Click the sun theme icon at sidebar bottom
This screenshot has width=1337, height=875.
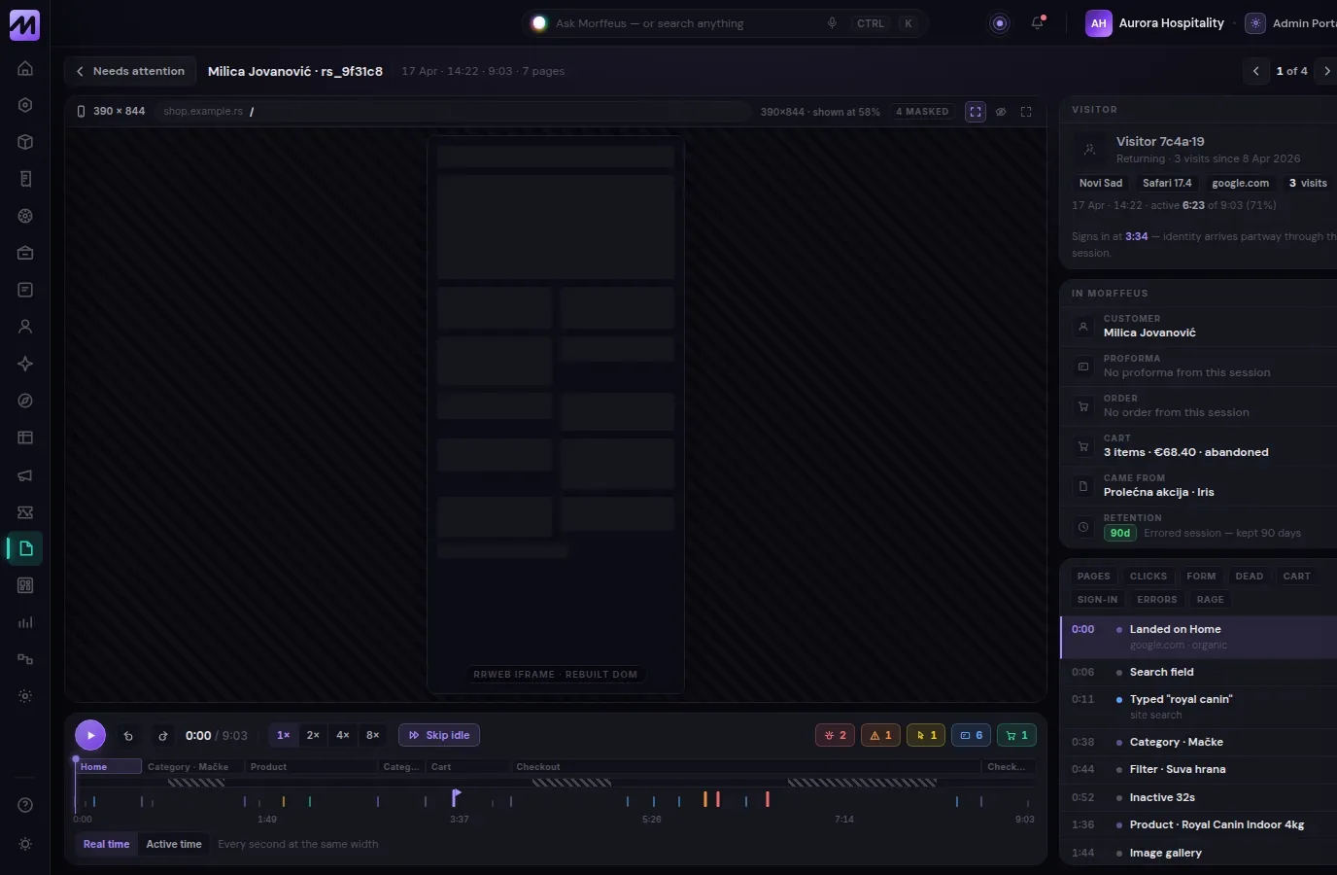click(x=25, y=844)
